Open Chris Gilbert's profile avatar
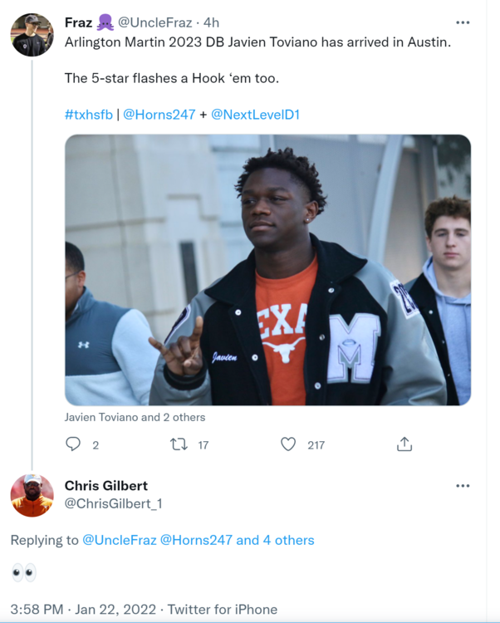 point(32,496)
